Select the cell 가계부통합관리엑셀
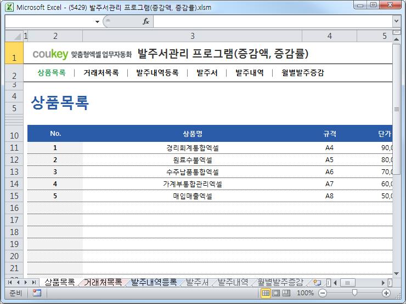Image resolution: width=406 pixels, height=304 pixels. pyautogui.click(x=193, y=184)
